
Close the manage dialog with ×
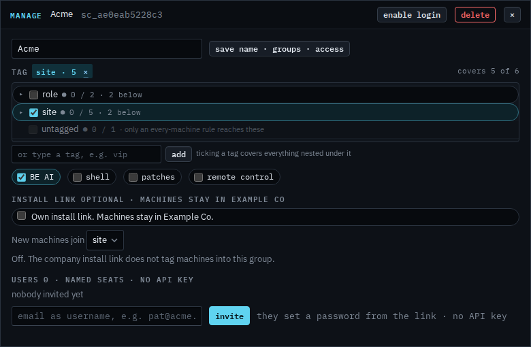coord(512,15)
